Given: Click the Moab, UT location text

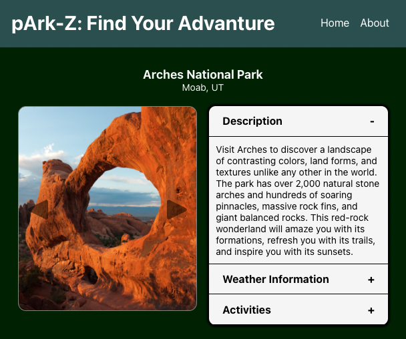Looking at the screenshot, I should (x=203, y=87).
